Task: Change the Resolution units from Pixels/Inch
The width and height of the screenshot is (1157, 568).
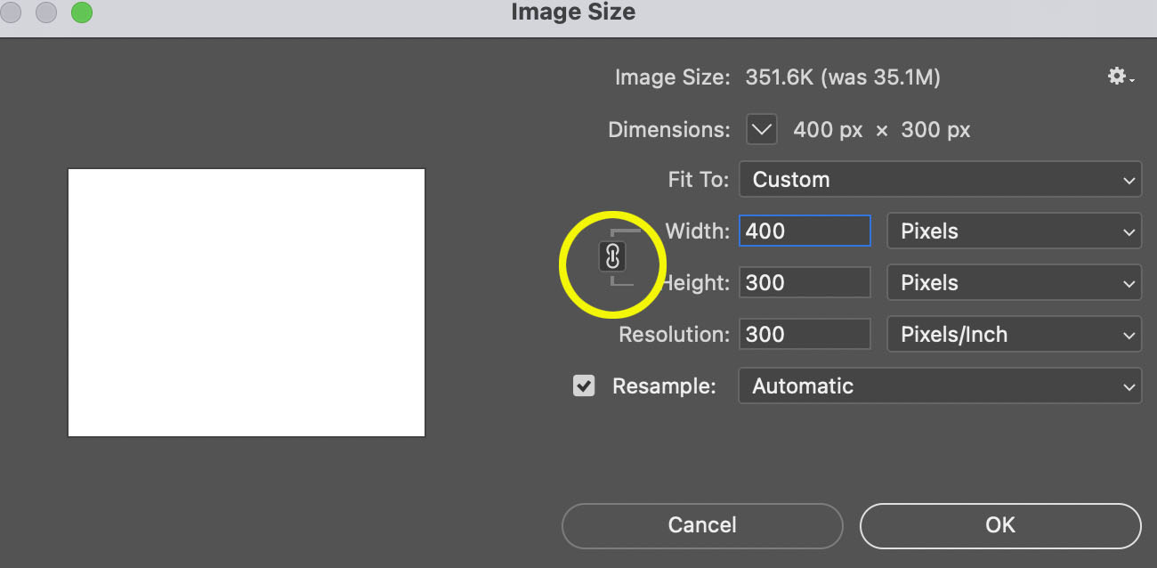Action: [x=1014, y=334]
